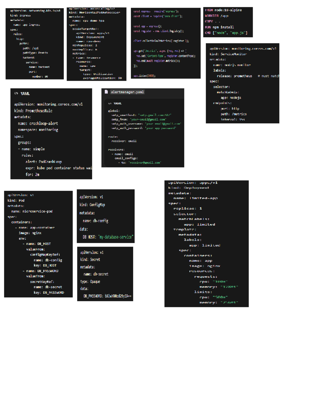Click the text "matchLabels:" in the ServiceMonitor
The height and width of the screenshot is (410, 317).
[228, 92]
